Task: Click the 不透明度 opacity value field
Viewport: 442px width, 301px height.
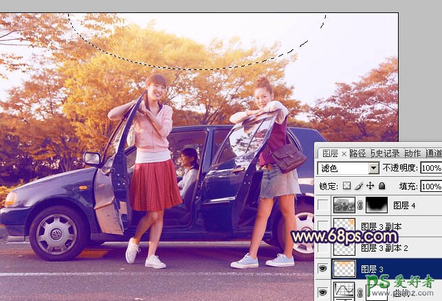Action: point(430,168)
